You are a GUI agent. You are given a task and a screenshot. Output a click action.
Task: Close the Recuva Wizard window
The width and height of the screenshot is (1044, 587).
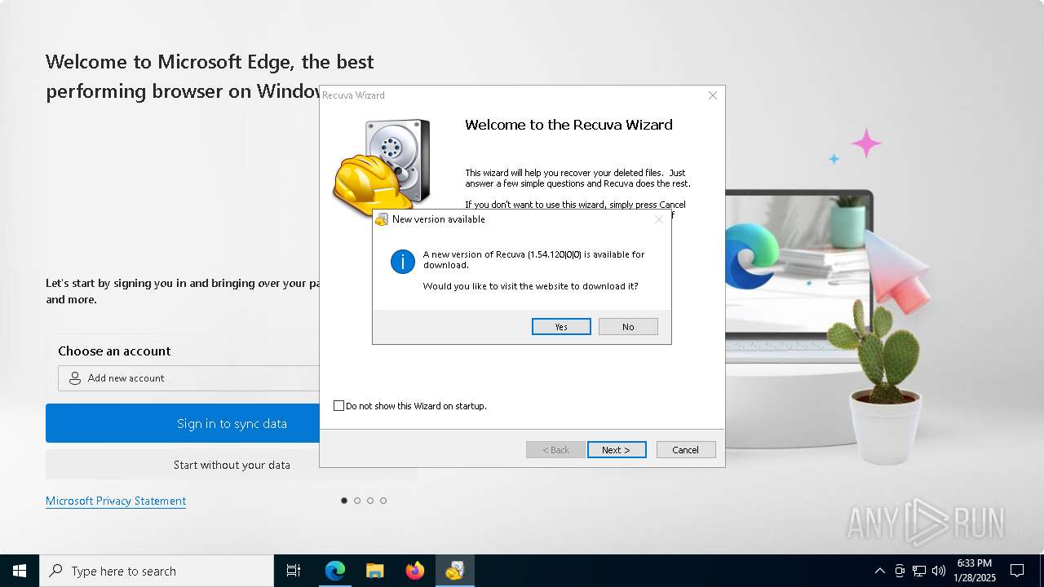point(712,95)
